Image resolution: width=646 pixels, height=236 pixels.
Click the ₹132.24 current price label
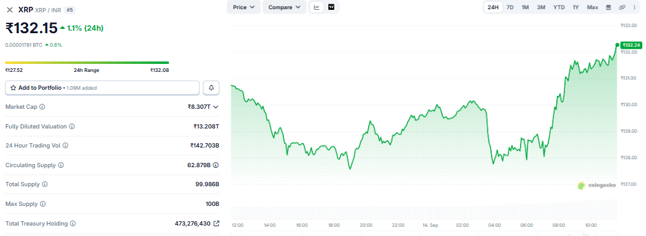click(x=632, y=45)
